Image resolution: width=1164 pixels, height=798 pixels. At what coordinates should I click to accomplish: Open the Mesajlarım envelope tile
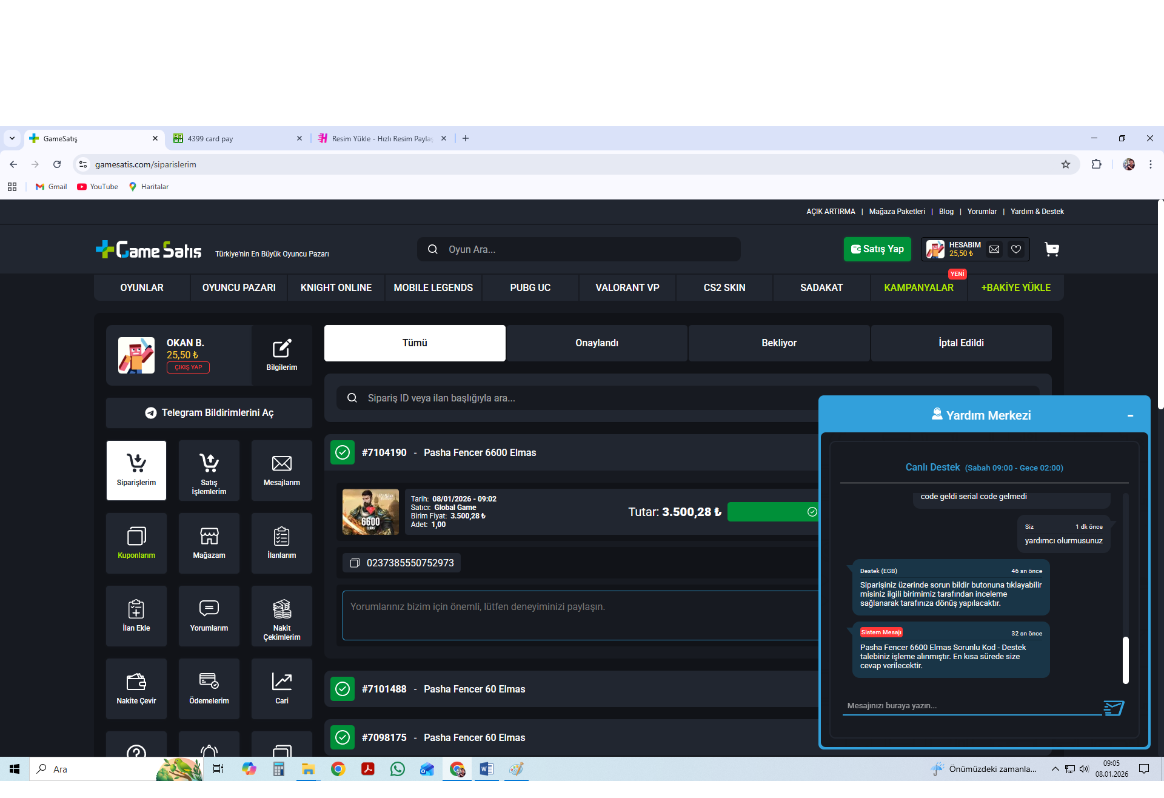282,471
